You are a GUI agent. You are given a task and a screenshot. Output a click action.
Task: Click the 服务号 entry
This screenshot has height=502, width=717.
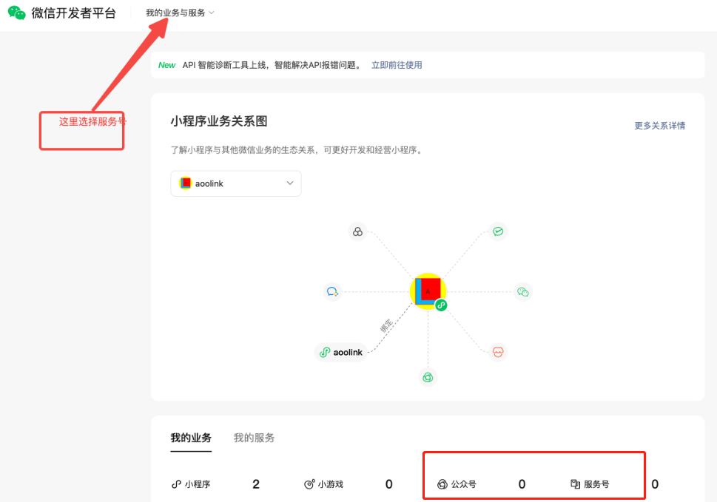pos(590,484)
